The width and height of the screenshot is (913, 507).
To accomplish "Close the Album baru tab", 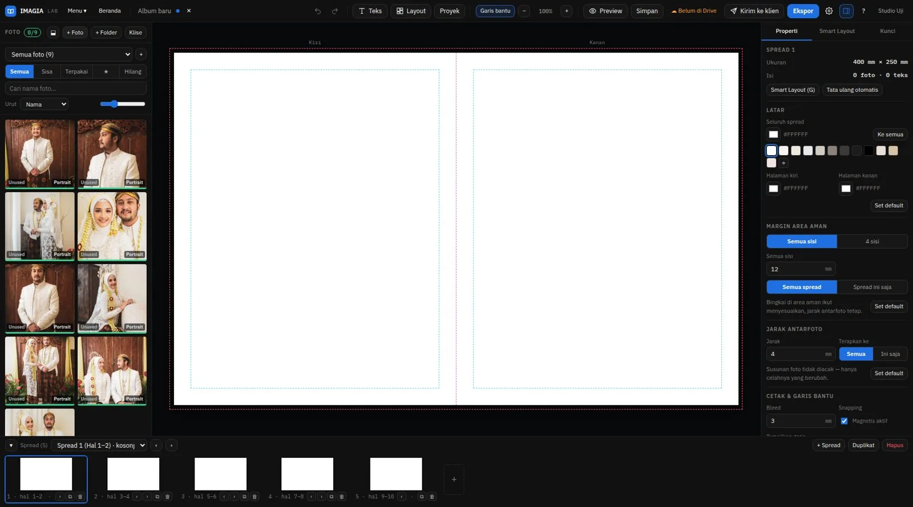I will tap(189, 11).
